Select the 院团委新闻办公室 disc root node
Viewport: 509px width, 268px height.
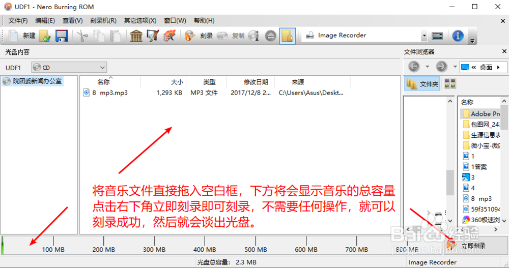pos(33,81)
